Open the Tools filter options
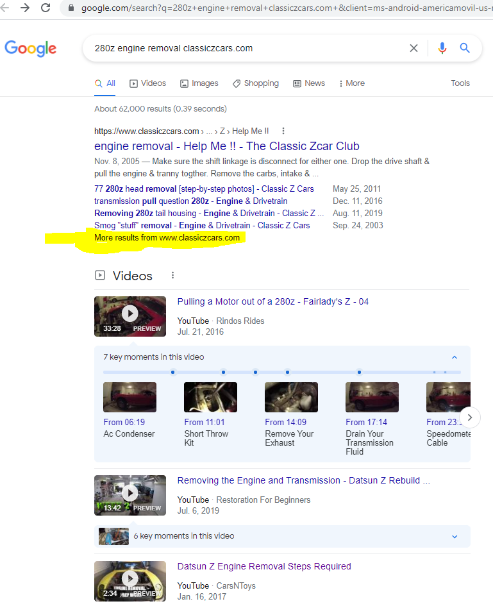 click(x=460, y=83)
